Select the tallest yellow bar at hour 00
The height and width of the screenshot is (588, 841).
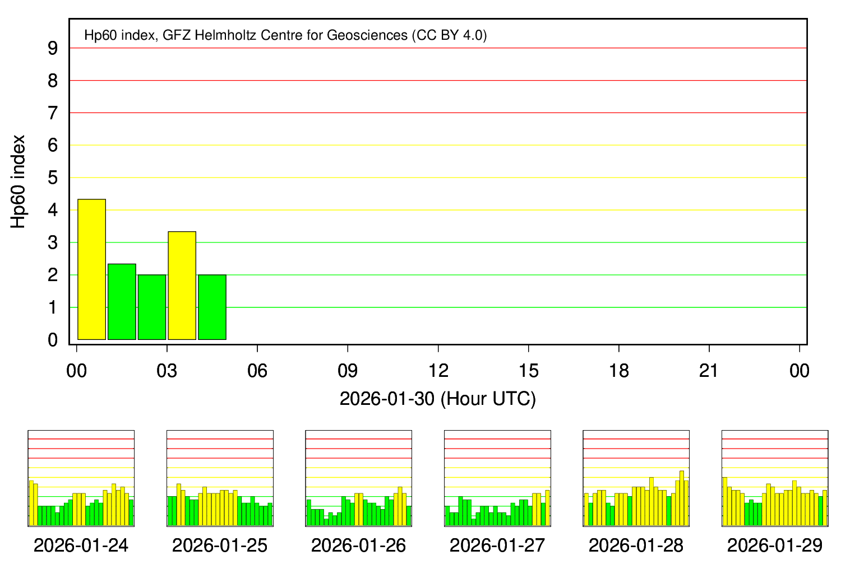[91, 269]
